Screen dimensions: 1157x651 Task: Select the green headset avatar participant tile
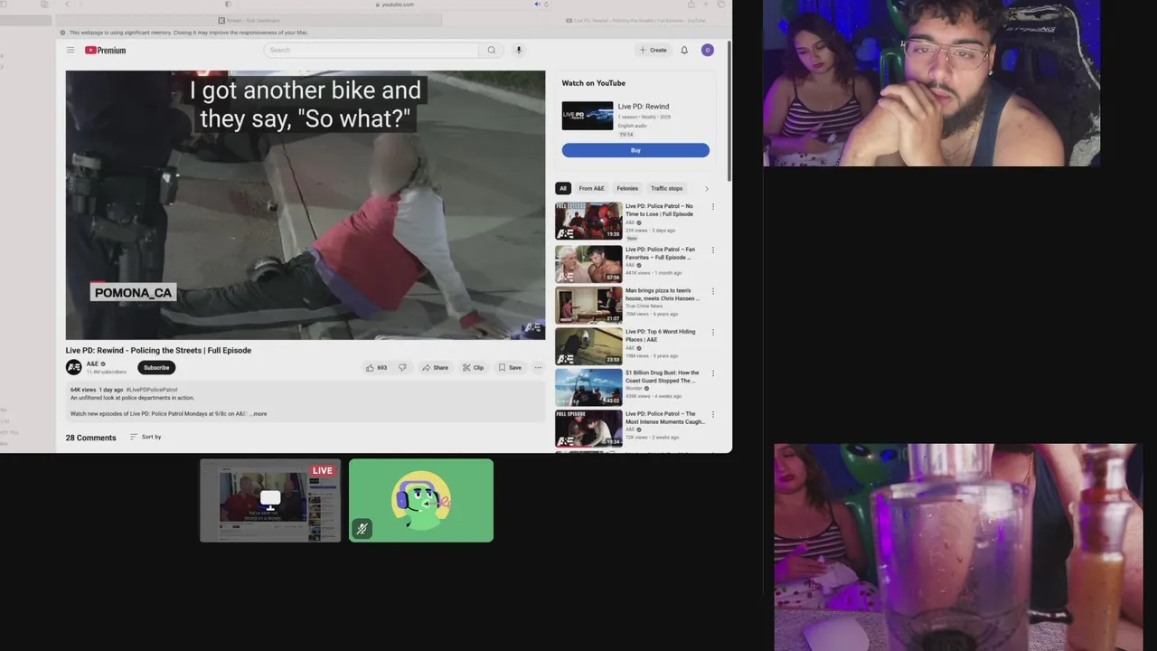pyautogui.click(x=421, y=500)
